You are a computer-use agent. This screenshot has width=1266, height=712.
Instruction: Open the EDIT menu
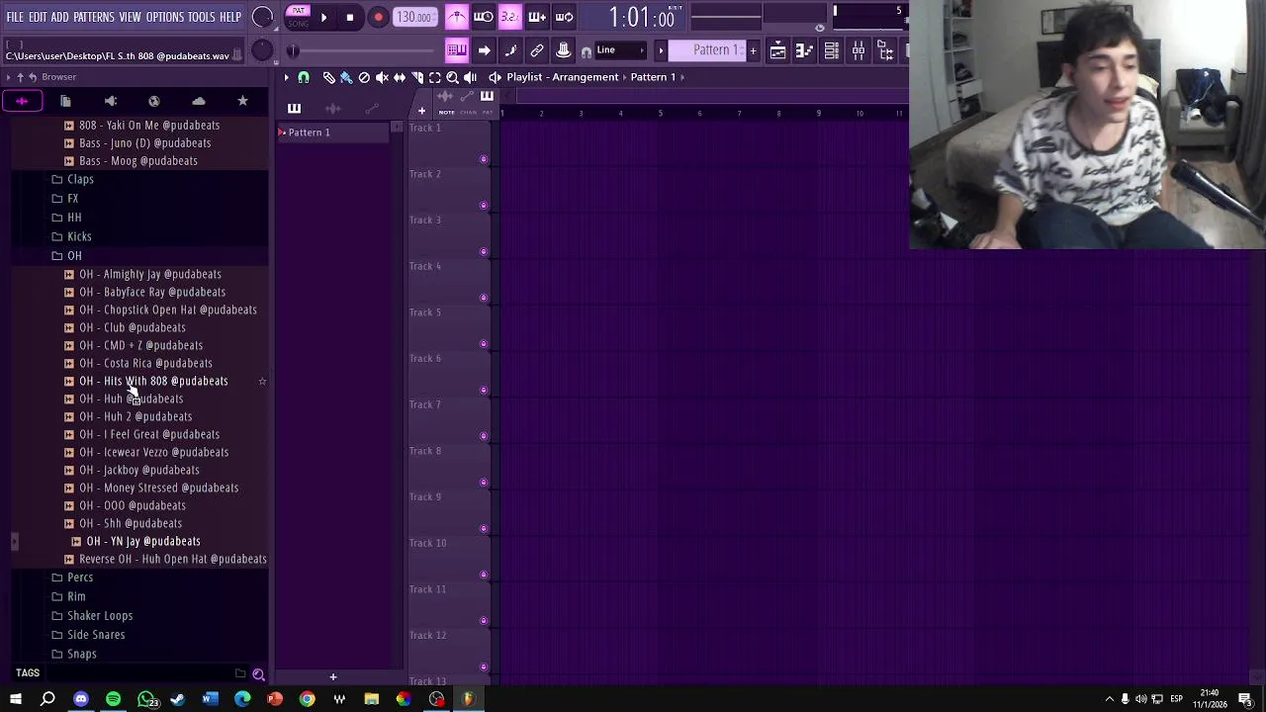pos(38,17)
